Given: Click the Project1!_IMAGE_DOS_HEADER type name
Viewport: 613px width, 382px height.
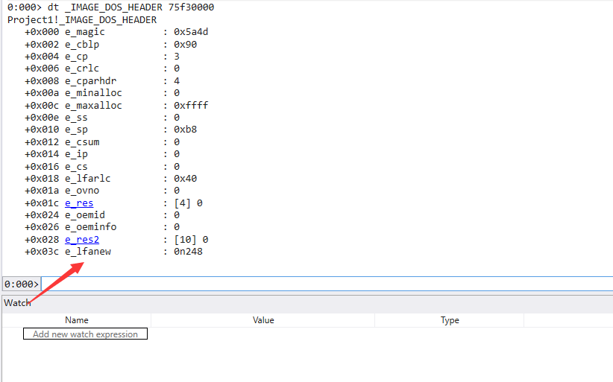Looking at the screenshot, I should pos(82,19).
